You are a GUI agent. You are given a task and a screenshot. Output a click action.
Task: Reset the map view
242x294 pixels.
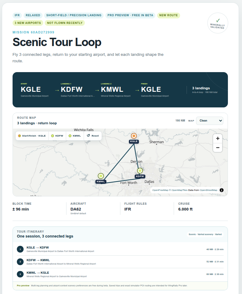tap(93, 136)
